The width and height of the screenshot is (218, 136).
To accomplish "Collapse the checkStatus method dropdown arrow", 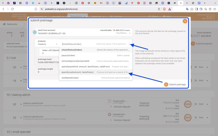I will 130,44.
